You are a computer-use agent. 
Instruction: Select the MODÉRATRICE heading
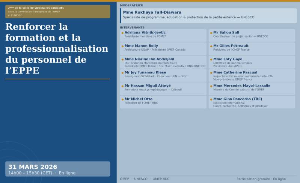(x=131, y=5)
